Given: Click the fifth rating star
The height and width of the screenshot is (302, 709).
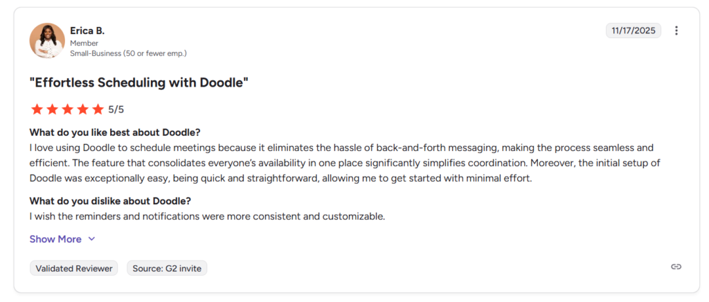Looking at the screenshot, I should coord(98,109).
